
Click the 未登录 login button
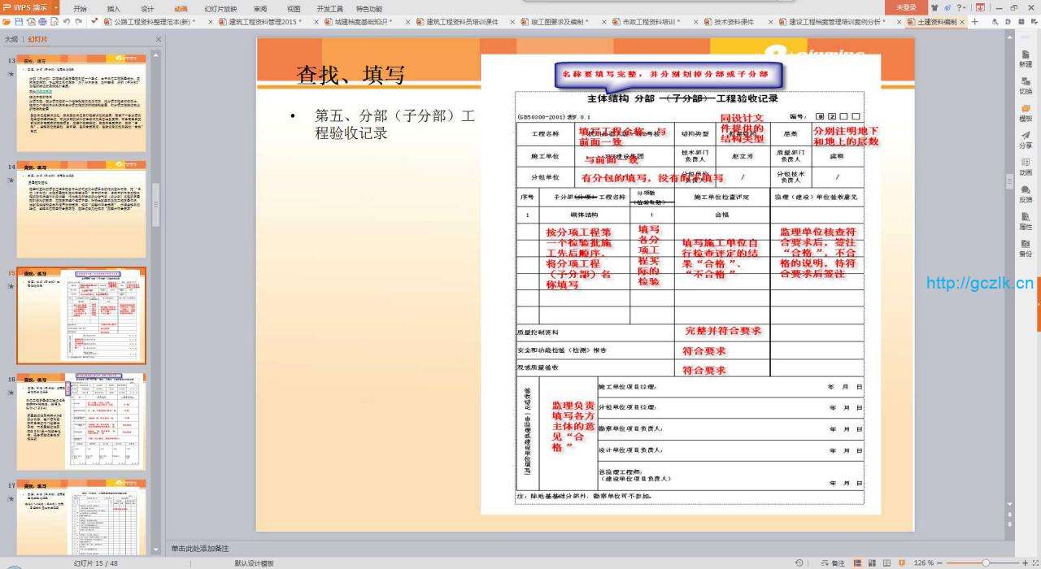(x=905, y=8)
